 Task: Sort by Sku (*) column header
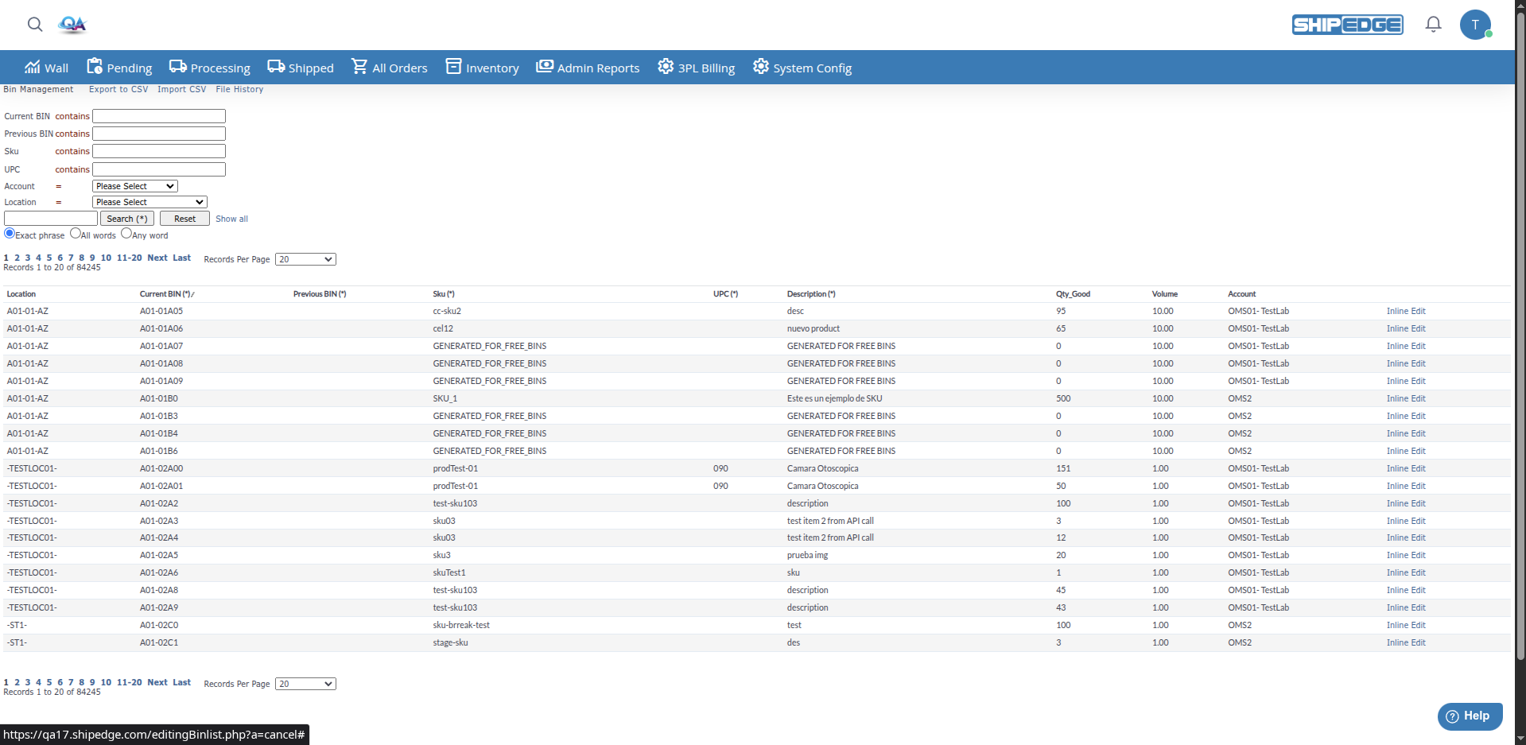tap(444, 294)
